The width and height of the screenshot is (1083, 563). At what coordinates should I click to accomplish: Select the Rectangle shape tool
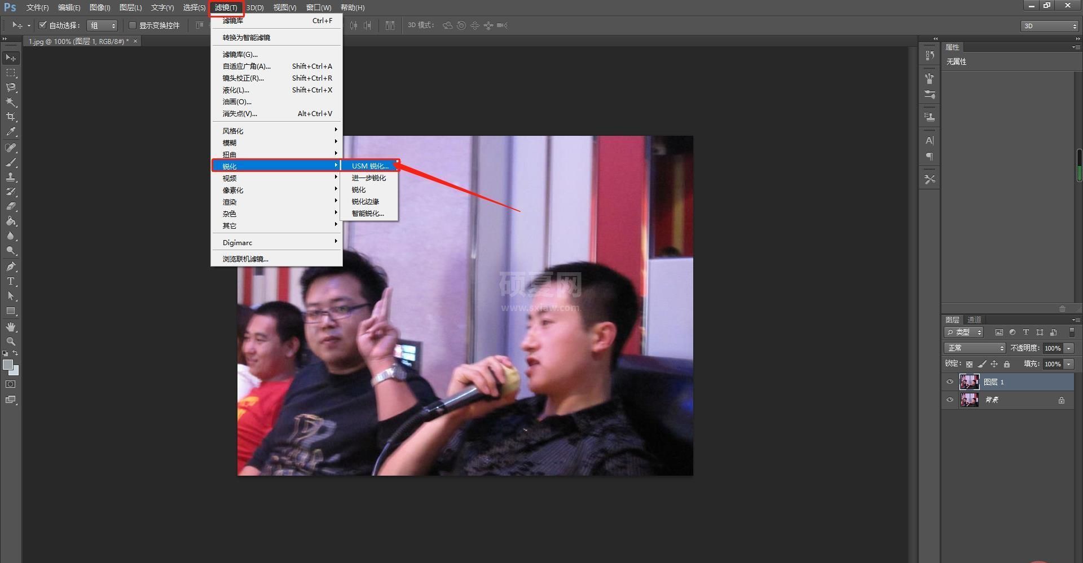[x=11, y=311]
